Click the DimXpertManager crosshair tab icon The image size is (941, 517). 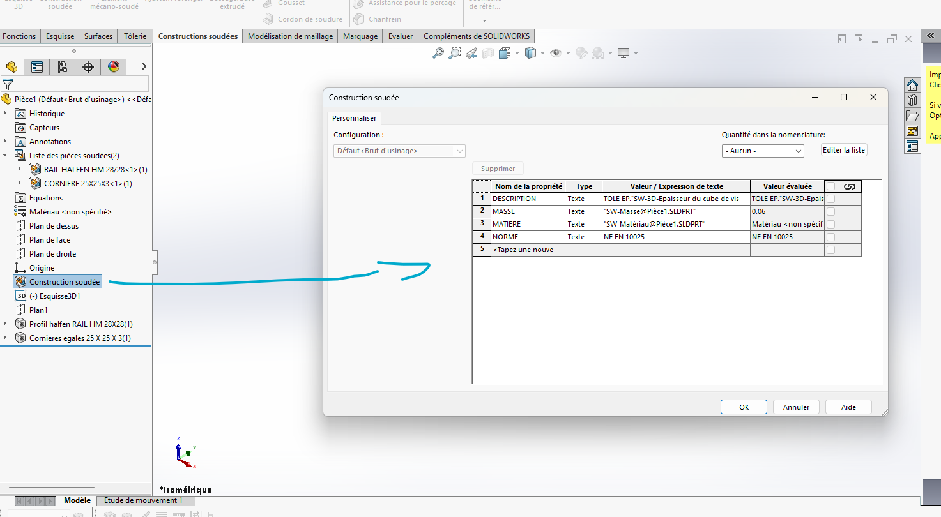[88, 67]
